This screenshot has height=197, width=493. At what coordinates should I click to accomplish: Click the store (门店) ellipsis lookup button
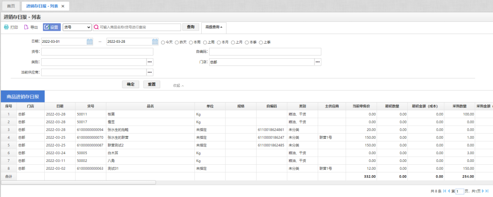(318, 62)
